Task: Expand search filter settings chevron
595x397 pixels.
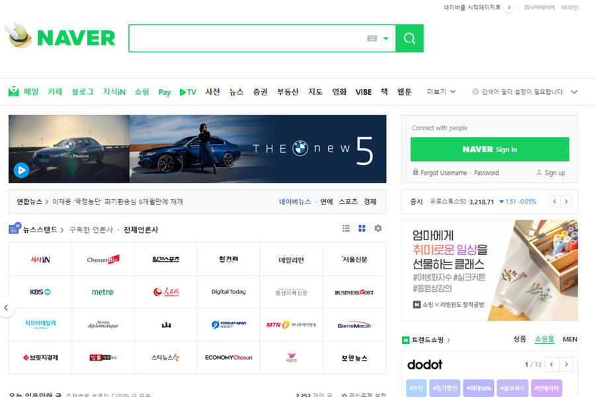Action: [x=574, y=92]
